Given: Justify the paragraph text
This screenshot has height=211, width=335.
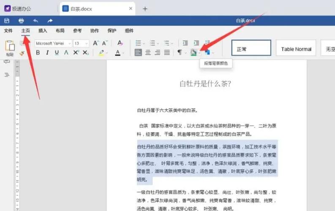Looking at the screenshot, I should click(167, 52).
